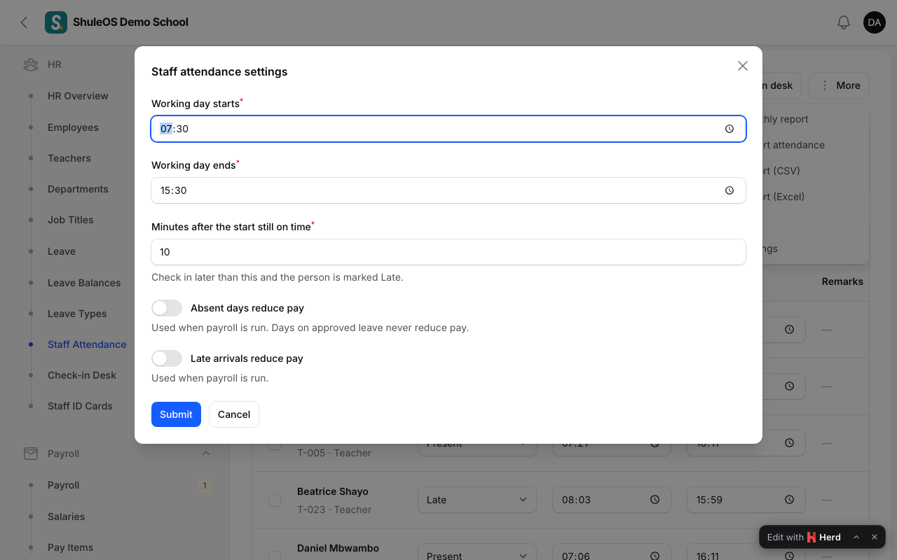Open Staff ID Cards in sidebar
The width and height of the screenshot is (897, 560).
pyautogui.click(x=80, y=406)
